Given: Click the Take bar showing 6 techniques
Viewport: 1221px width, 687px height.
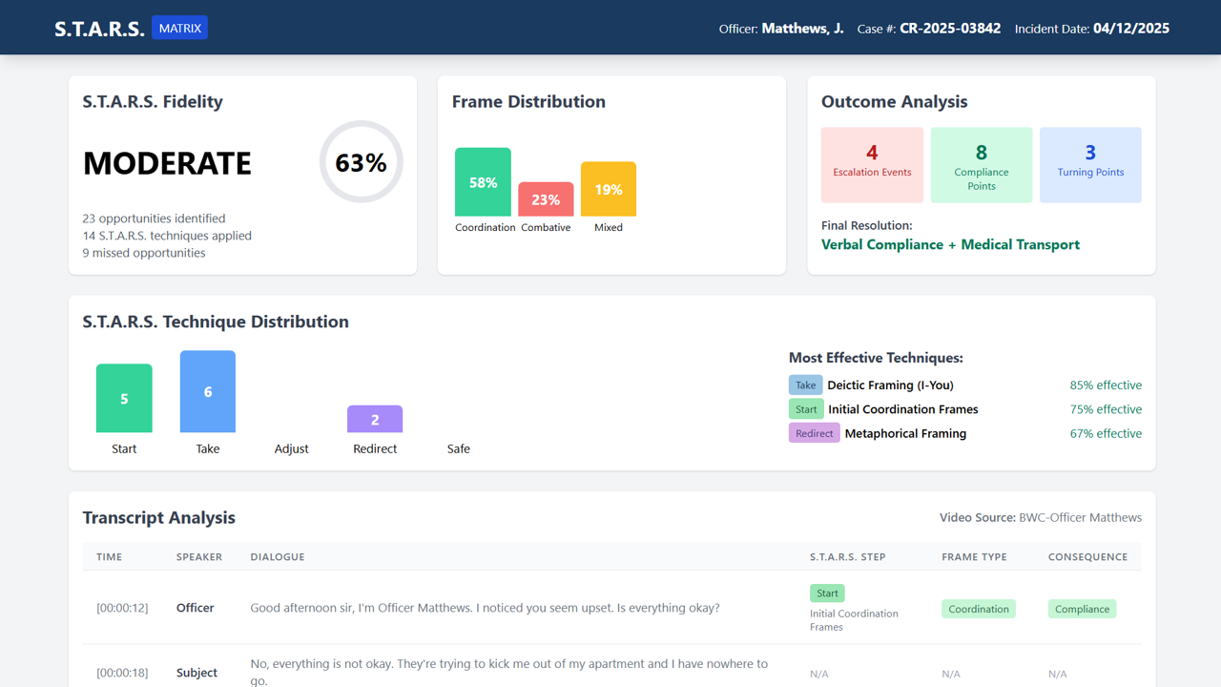Looking at the screenshot, I should click(x=208, y=390).
